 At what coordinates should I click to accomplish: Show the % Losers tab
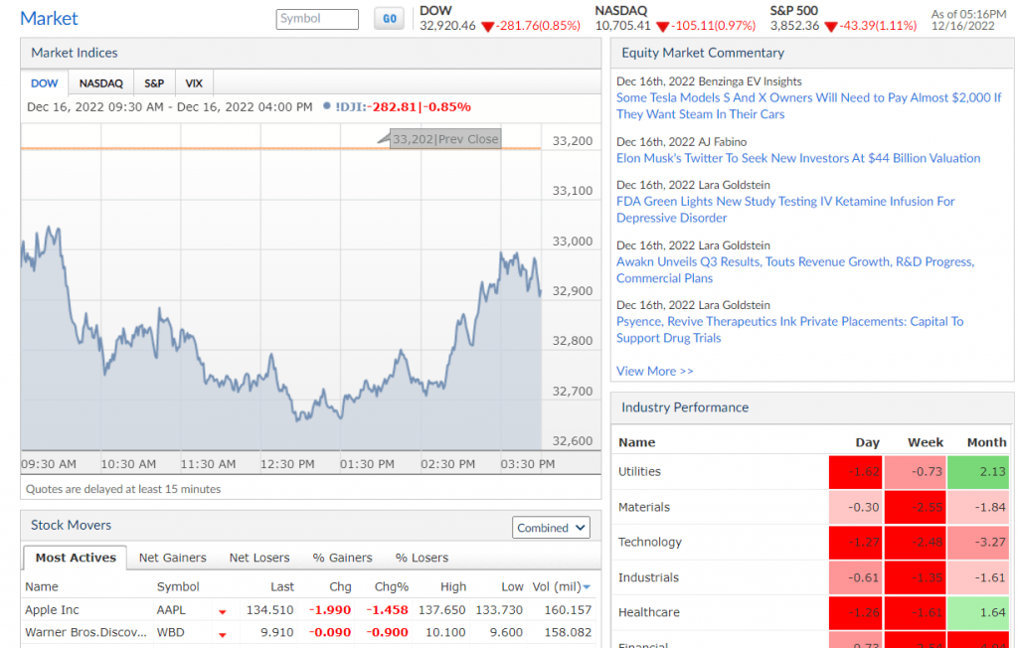422,558
